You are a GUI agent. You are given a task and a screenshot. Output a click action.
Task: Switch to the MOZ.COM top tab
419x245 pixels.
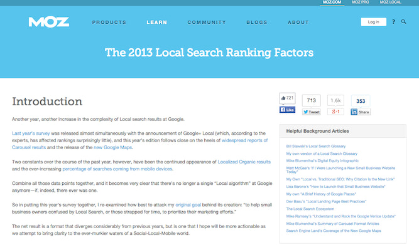pyautogui.click(x=332, y=2)
